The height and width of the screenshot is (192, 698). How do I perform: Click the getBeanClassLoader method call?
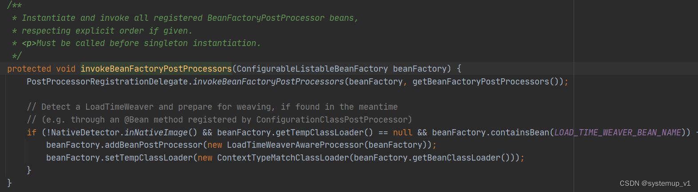point(456,157)
